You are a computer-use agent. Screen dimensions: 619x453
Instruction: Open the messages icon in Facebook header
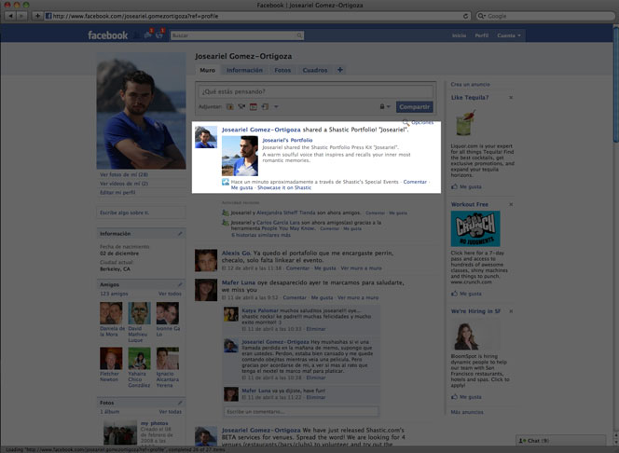click(x=148, y=35)
